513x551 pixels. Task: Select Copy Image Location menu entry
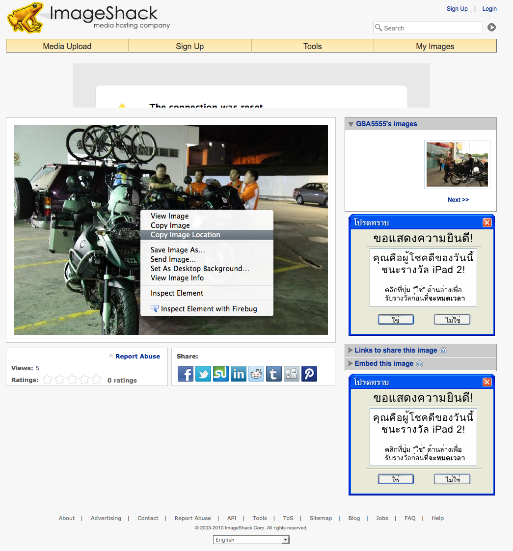(207, 235)
